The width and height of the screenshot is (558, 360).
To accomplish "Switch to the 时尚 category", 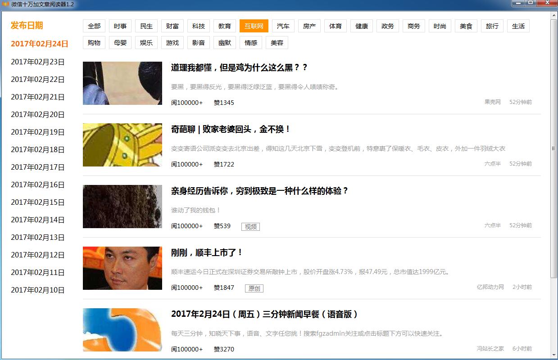I will click(440, 26).
